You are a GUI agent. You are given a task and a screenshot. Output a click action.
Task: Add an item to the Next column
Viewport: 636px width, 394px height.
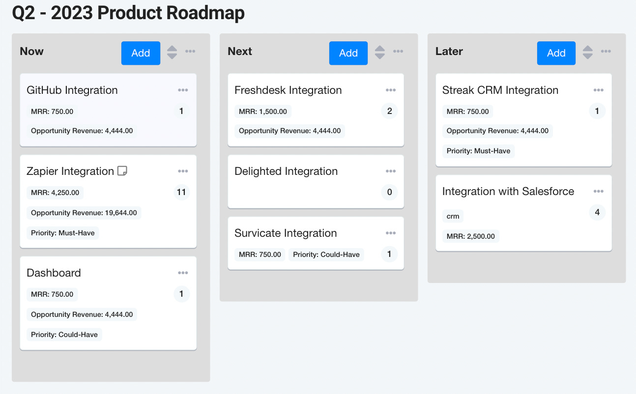pyautogui.click(x=348, y=53)
